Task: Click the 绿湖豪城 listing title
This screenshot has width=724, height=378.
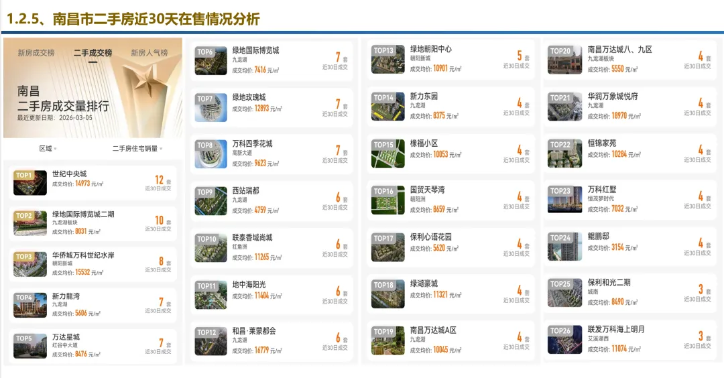Action: click(x=424, y=283)
